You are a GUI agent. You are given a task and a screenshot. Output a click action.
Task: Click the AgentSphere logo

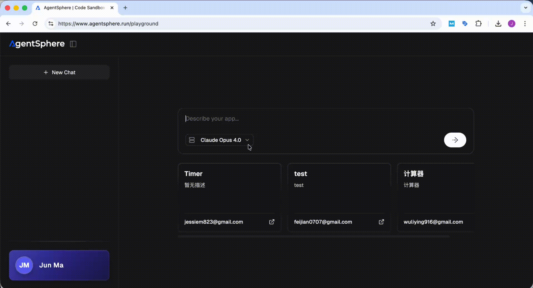(37, 44)
